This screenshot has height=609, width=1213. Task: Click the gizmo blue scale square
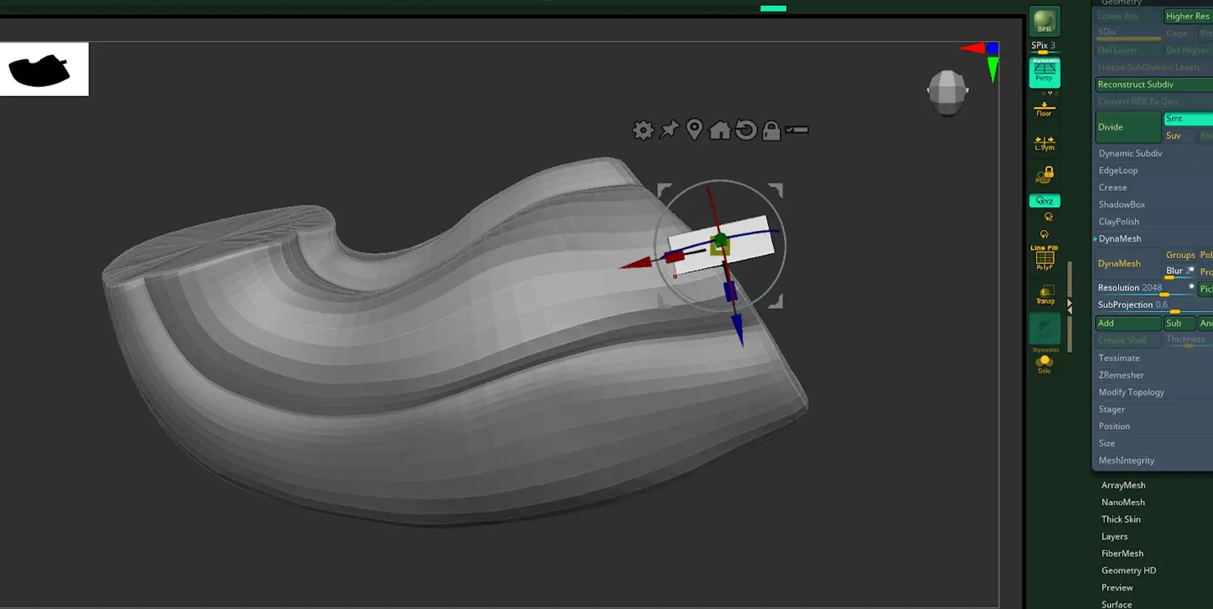point(730,292)
